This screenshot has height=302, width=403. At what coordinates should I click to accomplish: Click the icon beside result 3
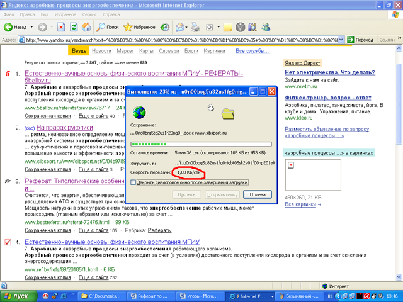(x=8, y=181)
